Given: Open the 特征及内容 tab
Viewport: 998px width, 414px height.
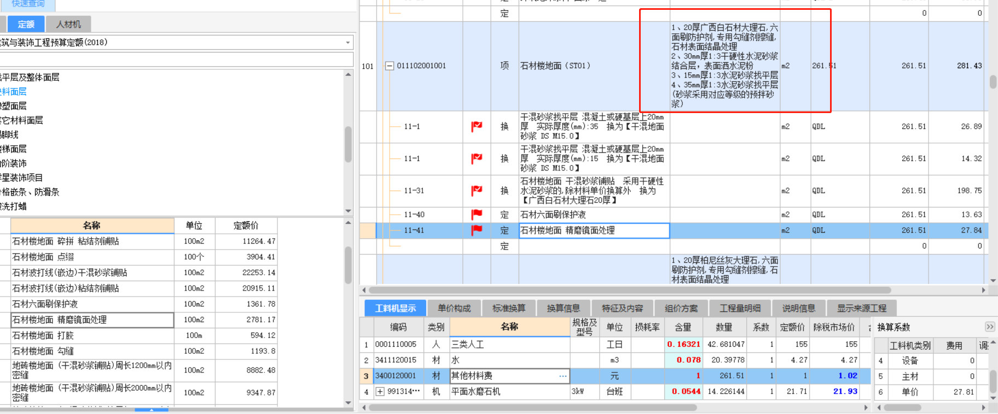Looking at the screenshot, I should tap(622, 308).
